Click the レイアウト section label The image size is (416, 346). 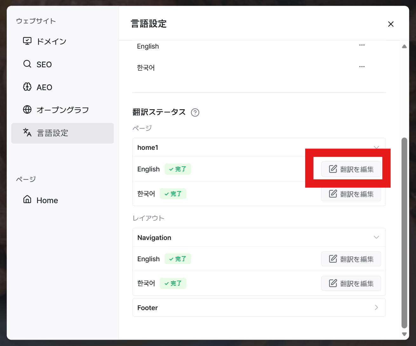tap(149, 218)
